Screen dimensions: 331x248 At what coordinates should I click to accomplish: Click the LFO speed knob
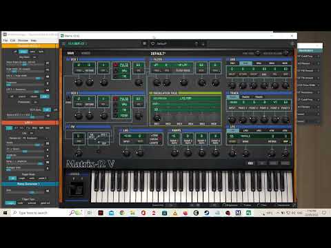pyautogui.click(x=232, y=153)
